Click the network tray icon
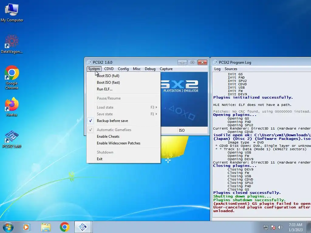 tap(265, 227)
